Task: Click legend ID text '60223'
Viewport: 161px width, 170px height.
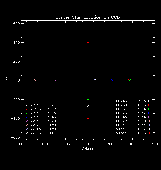Action: coord(121,113)
